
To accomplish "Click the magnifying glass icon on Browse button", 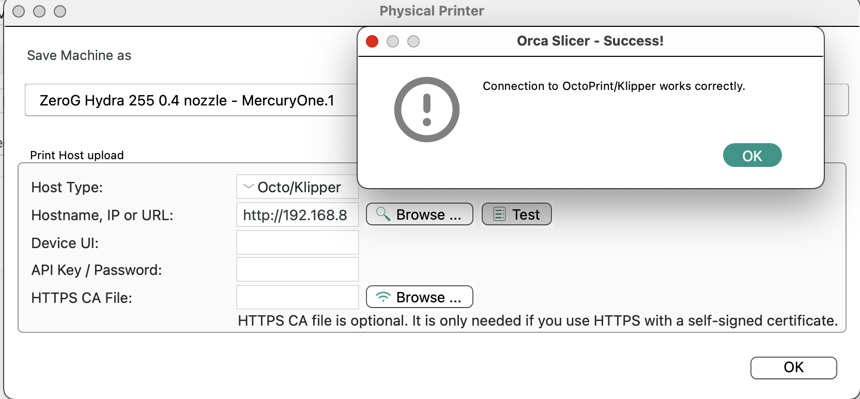I will (x=382, y=214).
